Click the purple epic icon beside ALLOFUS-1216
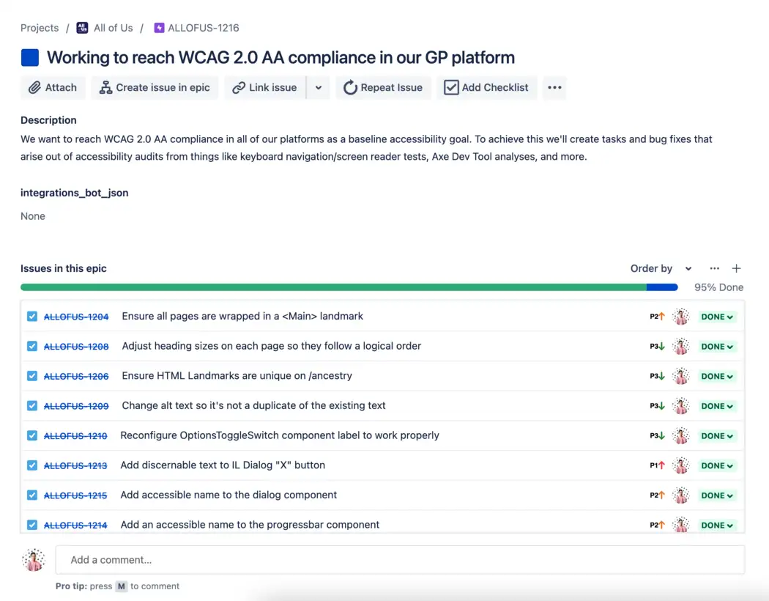The image size is (769, 601). pyautogui.click(x=159, y=28)
